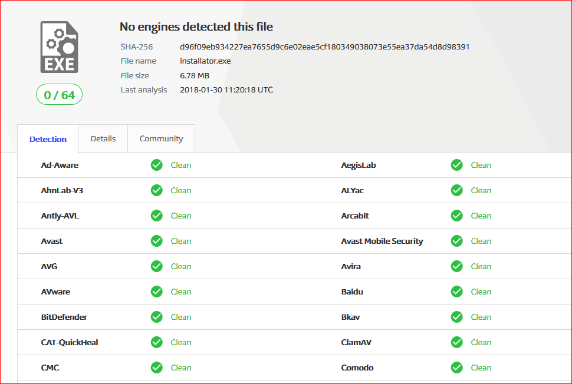Screen dimensions: 572x384
Task: Click the 0 / 64 detection score badge
Action: coord(59,94)
